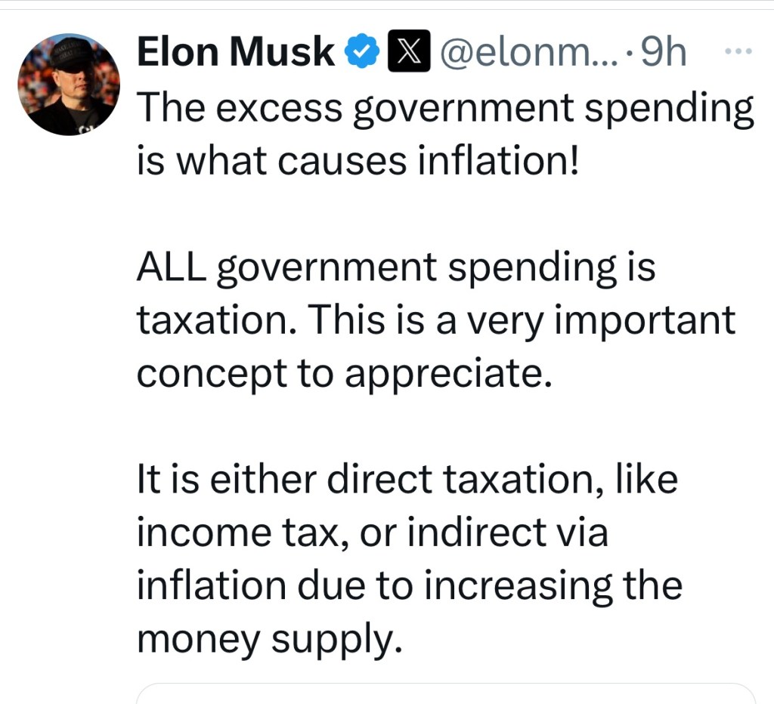This screenshot has height=704, width=774.
Task: Click the line "income tax, or indirect via"
Action: [372, 533]
